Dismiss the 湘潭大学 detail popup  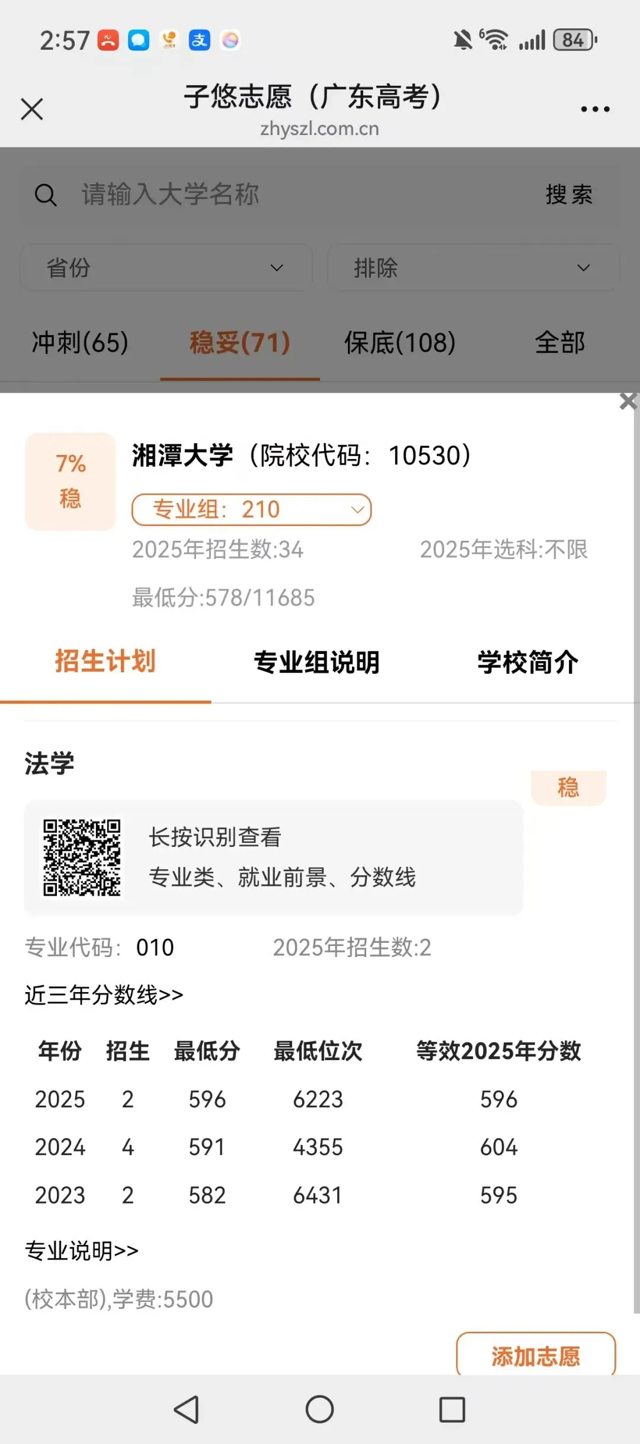628,401
